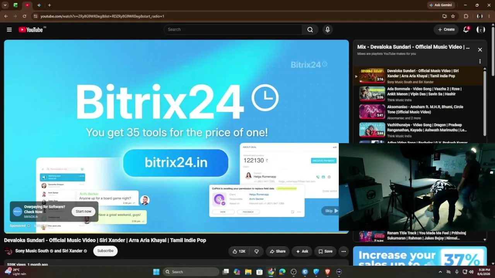Click Ask Gemini in the title bar
Screen dimensions: 495x278
[440, 5]
